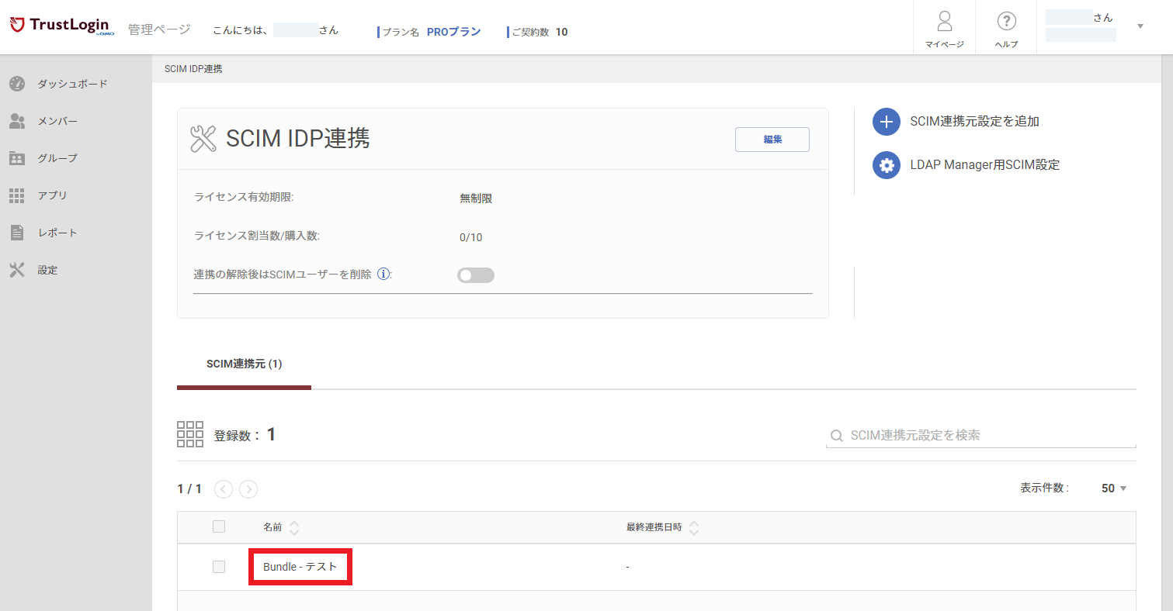Click the 無制限 license expiry value
This screenshot has width=1173, height=611.
(476, 198)
